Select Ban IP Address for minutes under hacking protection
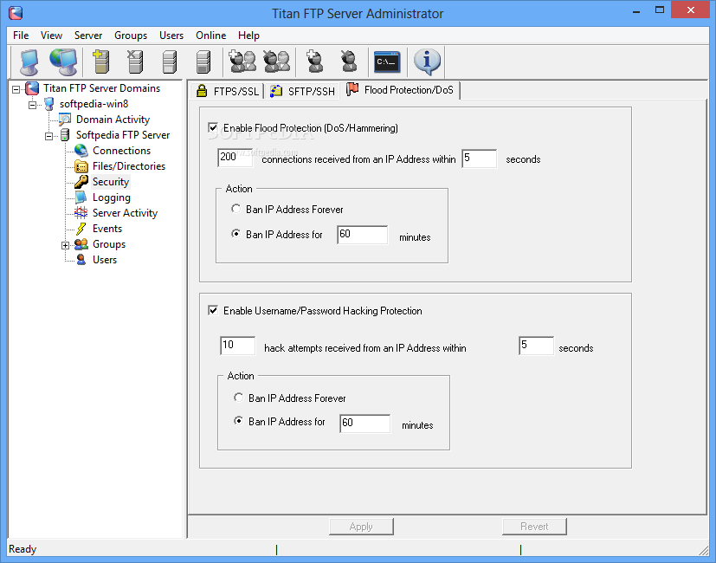This screenshot has height=563, width=716. (x=238, y=420)
